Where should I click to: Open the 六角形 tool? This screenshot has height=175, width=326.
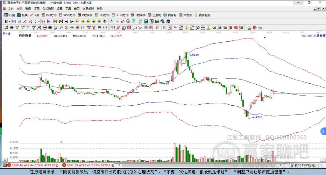point(186,15)
